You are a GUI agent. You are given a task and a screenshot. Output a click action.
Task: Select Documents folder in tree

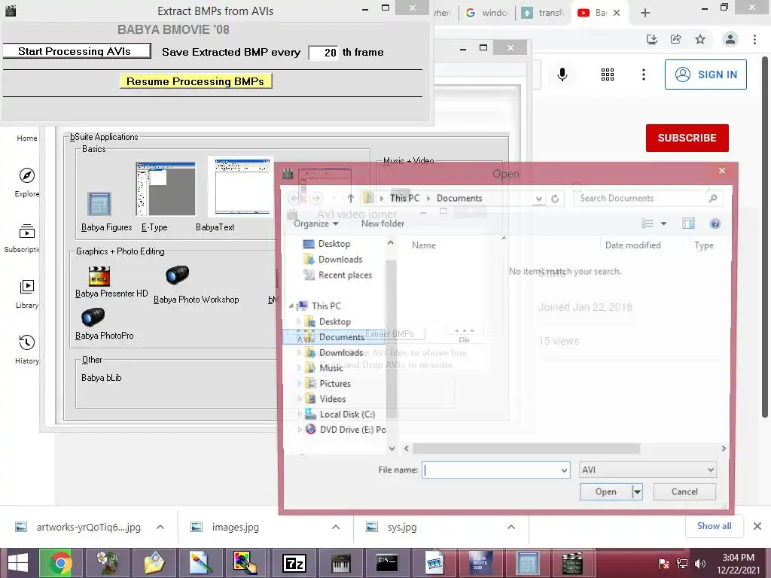coord(334,336)
